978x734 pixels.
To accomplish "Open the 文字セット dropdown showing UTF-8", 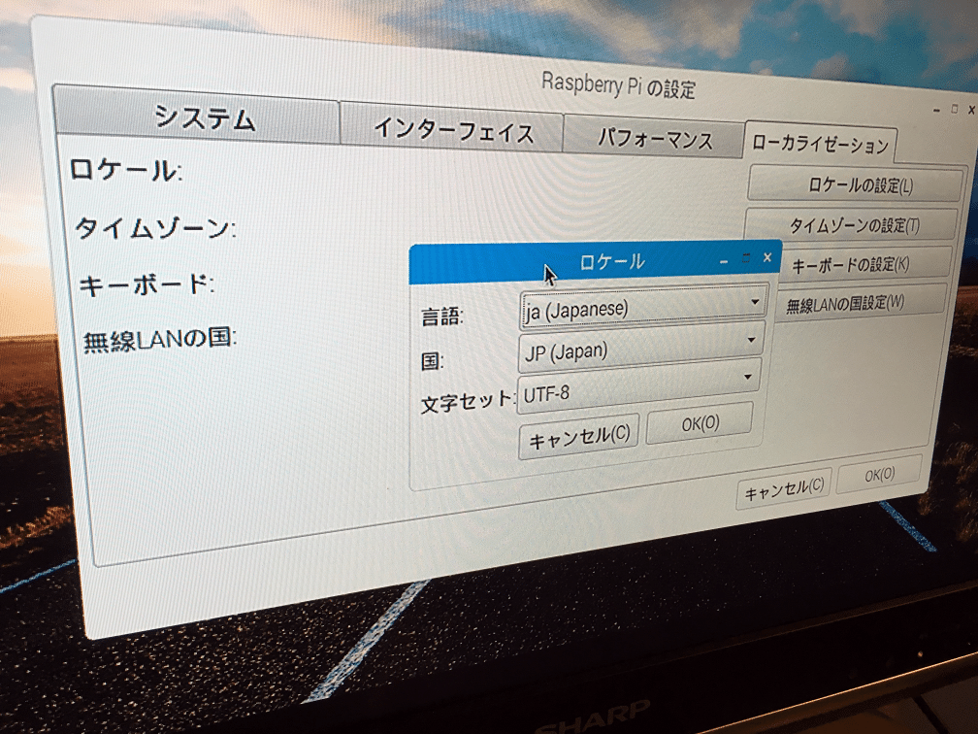I will (x=638, y=387).
